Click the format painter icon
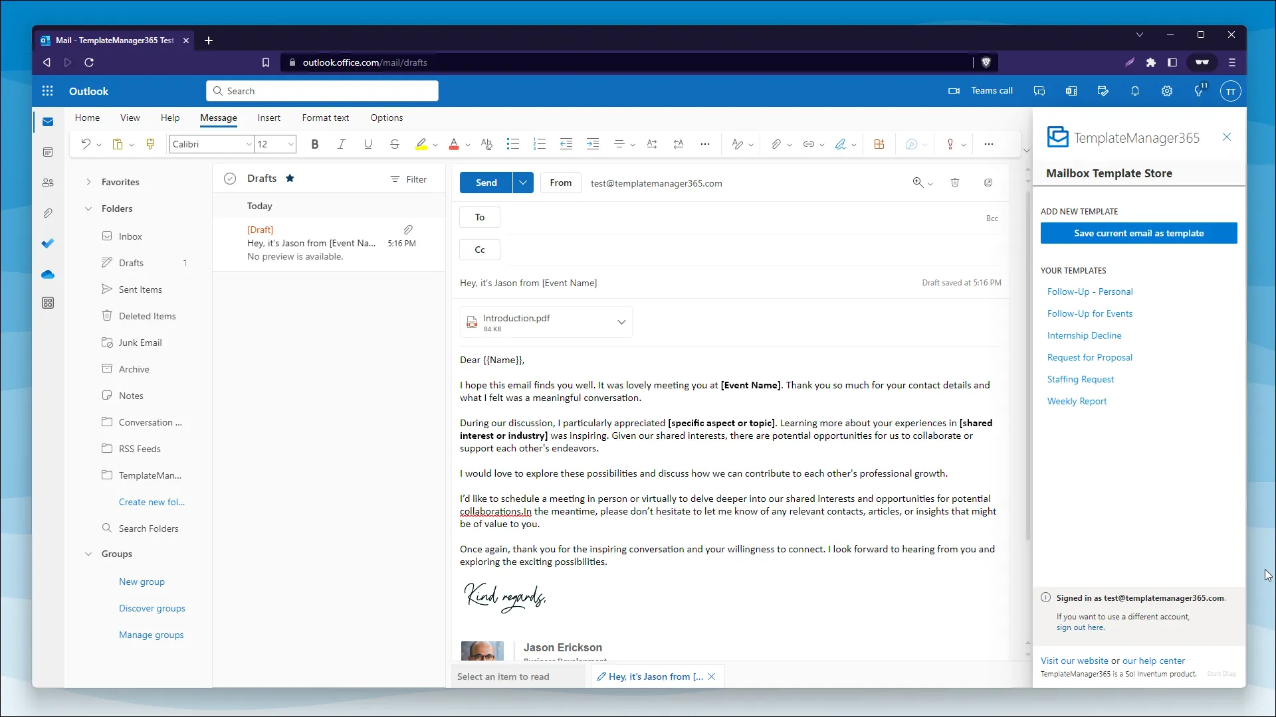The height and width of the screenshot is (717, 1276). click(x=150, y=144)
